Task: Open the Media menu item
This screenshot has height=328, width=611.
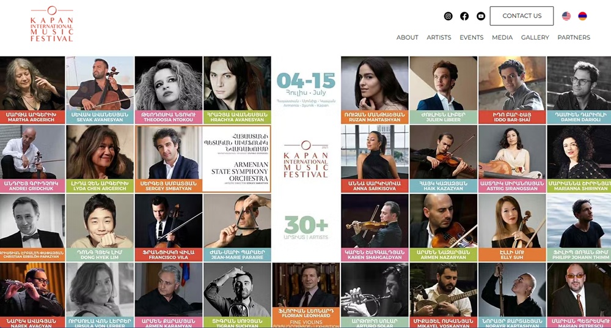Action: pyautogui.click(x=502, y=37)
